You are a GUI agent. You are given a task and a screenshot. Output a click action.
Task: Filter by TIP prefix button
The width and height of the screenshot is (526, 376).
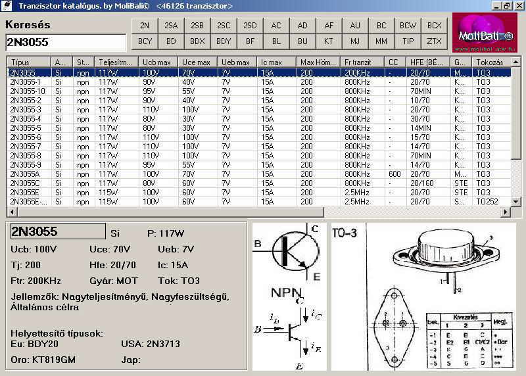(408, 41)
